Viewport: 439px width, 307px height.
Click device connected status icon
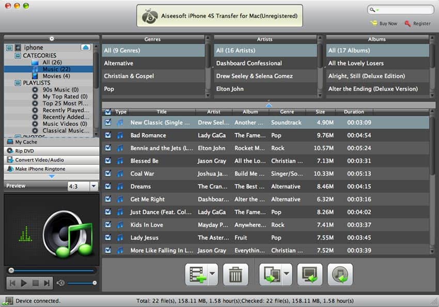point(8,301)
